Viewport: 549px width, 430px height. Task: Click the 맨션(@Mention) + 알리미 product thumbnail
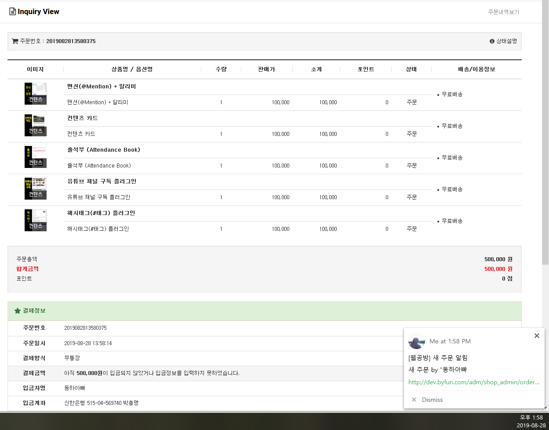pos(35,93)
